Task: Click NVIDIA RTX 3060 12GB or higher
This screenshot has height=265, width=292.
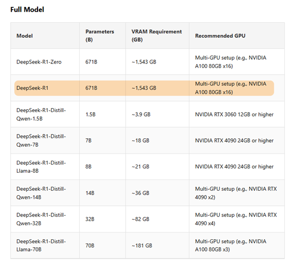Action: point(234,115)
